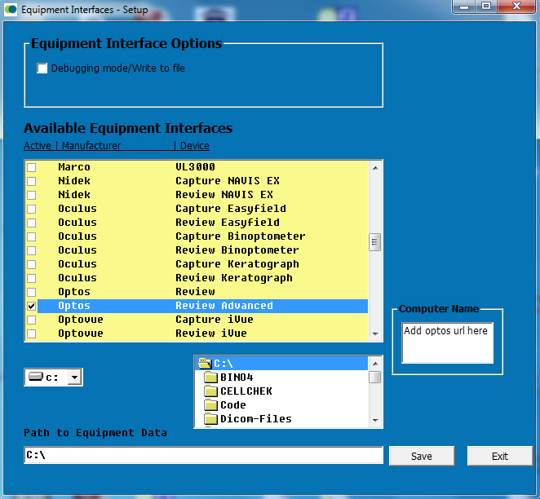
Task: Select the Review iVue row text
Action: click(211, 333)
